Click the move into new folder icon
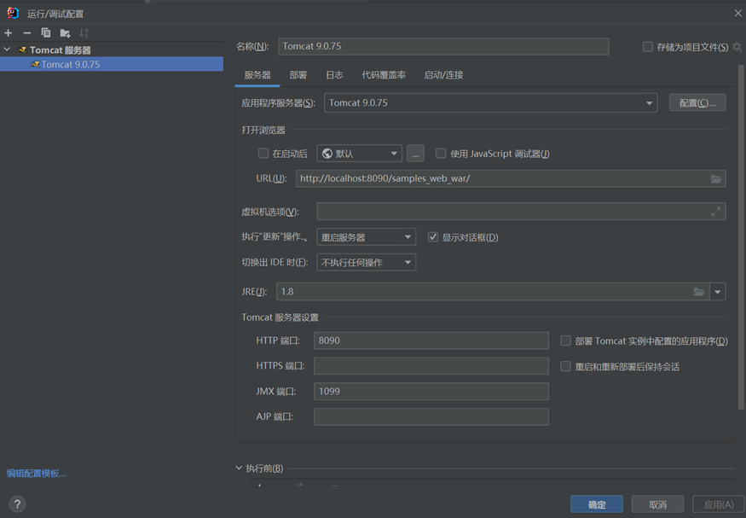The width and height of the screenshot is (746, 518). (x=65, y=32)
